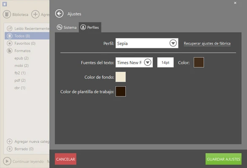Viewport: 247px width, 168px height.
Task: Open the Color de fondo swatch
Action: pos(121,77)
